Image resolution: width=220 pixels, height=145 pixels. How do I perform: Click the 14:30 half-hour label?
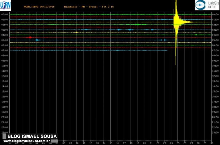click(215, 86)
